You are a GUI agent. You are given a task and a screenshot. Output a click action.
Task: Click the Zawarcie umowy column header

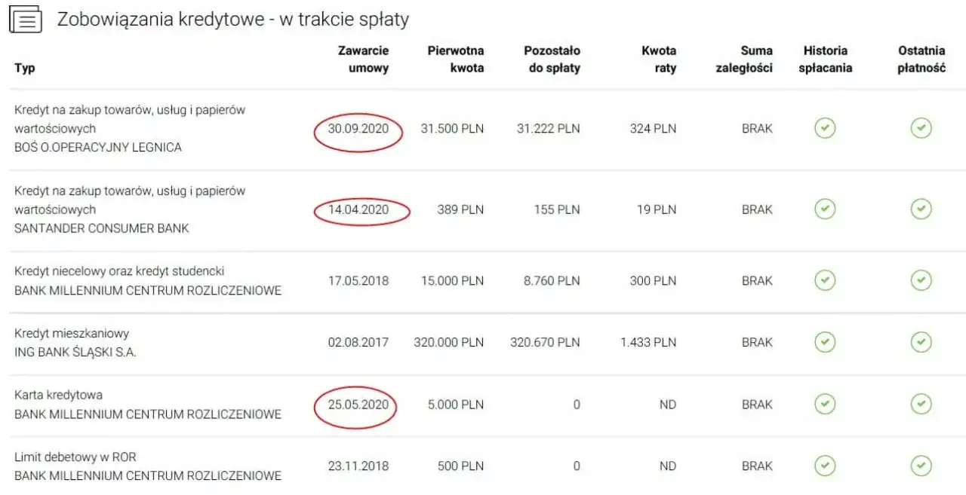[x=363, y=59]
